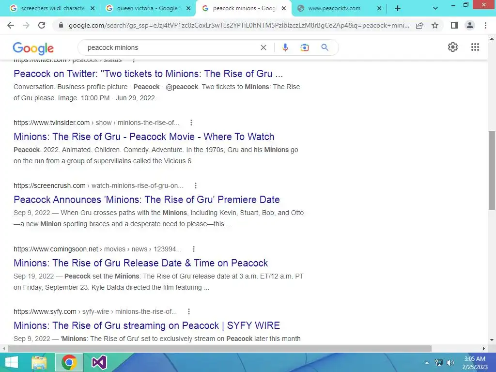Close the 'screechers wild' tab

[93, 9]
